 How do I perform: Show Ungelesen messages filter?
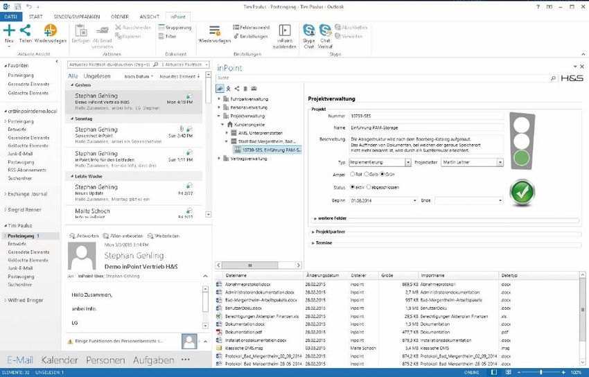point(97,76)
